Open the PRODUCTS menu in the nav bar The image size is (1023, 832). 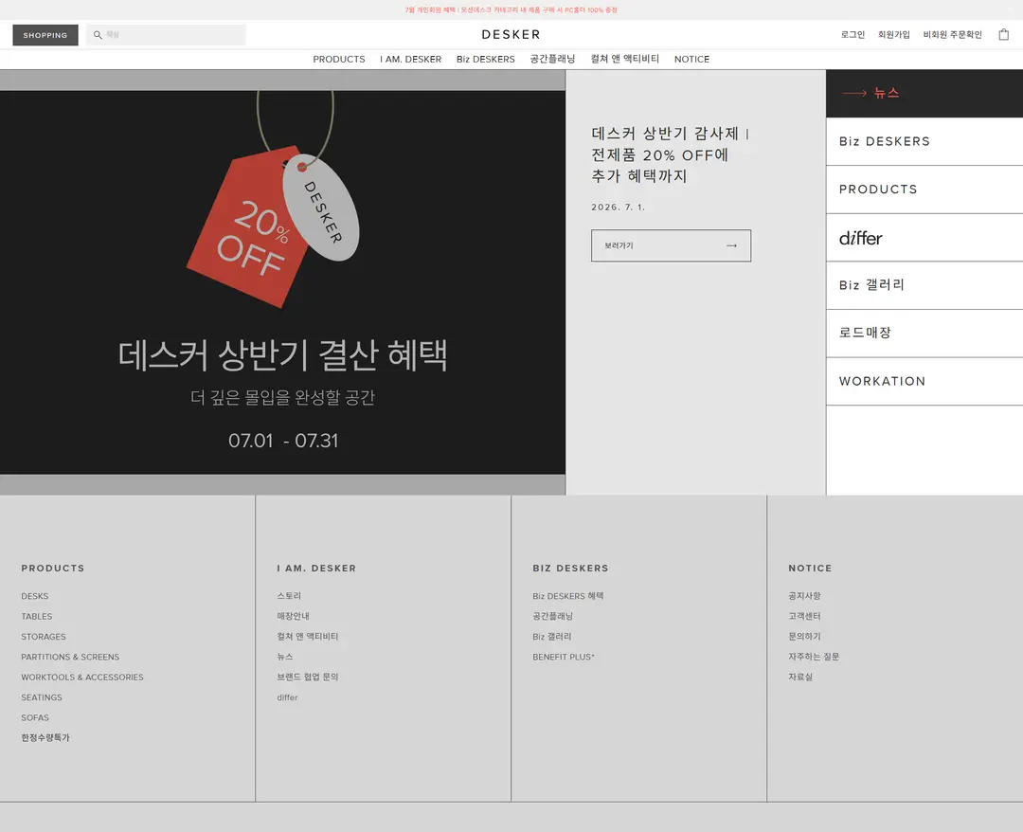point(338,59)
